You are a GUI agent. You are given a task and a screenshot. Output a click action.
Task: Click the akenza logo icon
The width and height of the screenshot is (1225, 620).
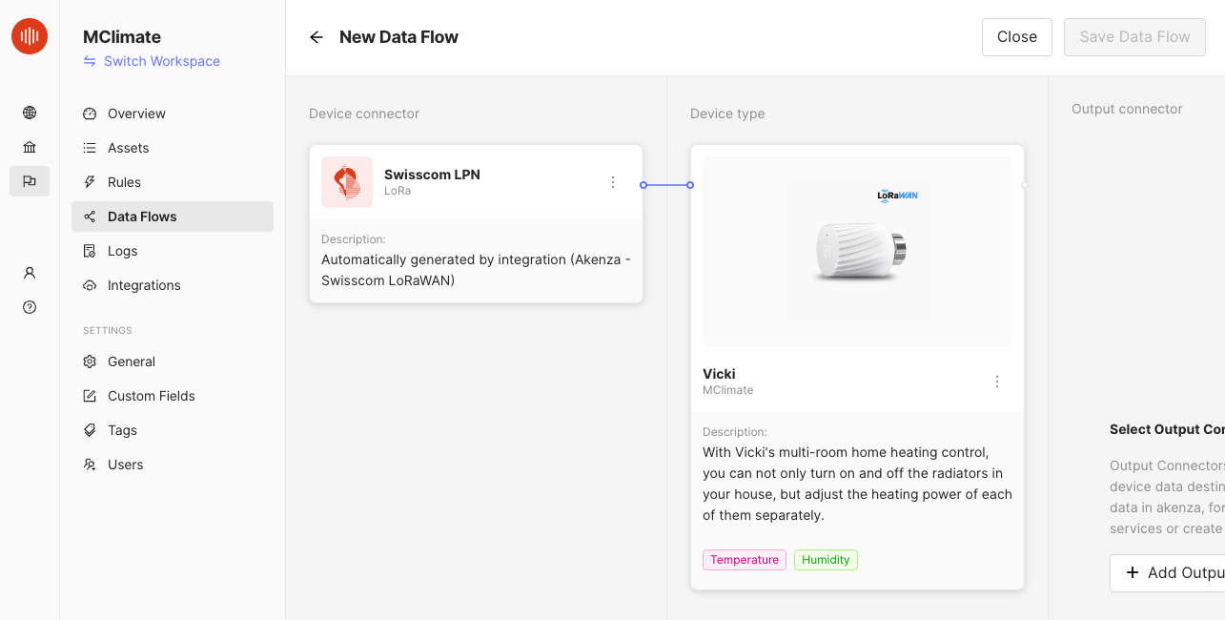pyautogui.click(x=30, y=36)
